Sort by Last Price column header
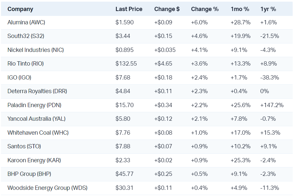 pos(129,9)
